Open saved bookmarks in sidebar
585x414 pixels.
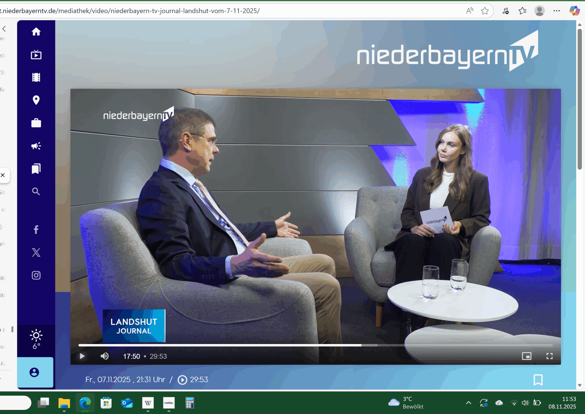pos(36,169)
